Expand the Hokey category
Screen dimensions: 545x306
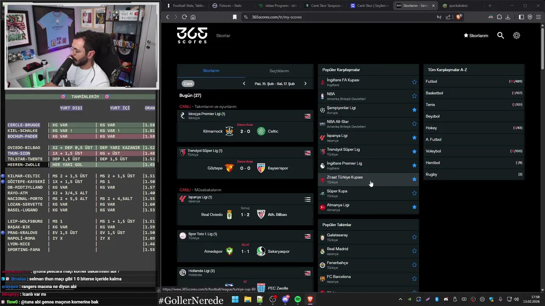coord(474,128)
